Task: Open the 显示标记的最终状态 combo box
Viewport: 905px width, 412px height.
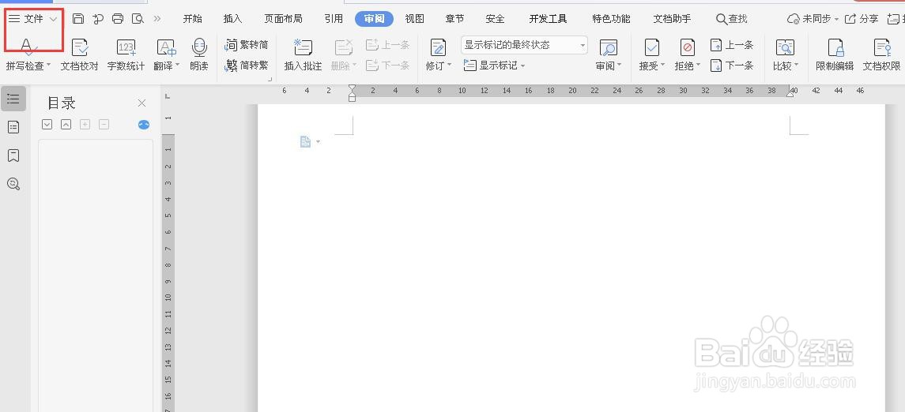Action: (x=524, y=45)
